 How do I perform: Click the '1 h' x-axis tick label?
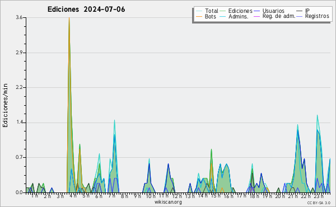click(35, 196)
